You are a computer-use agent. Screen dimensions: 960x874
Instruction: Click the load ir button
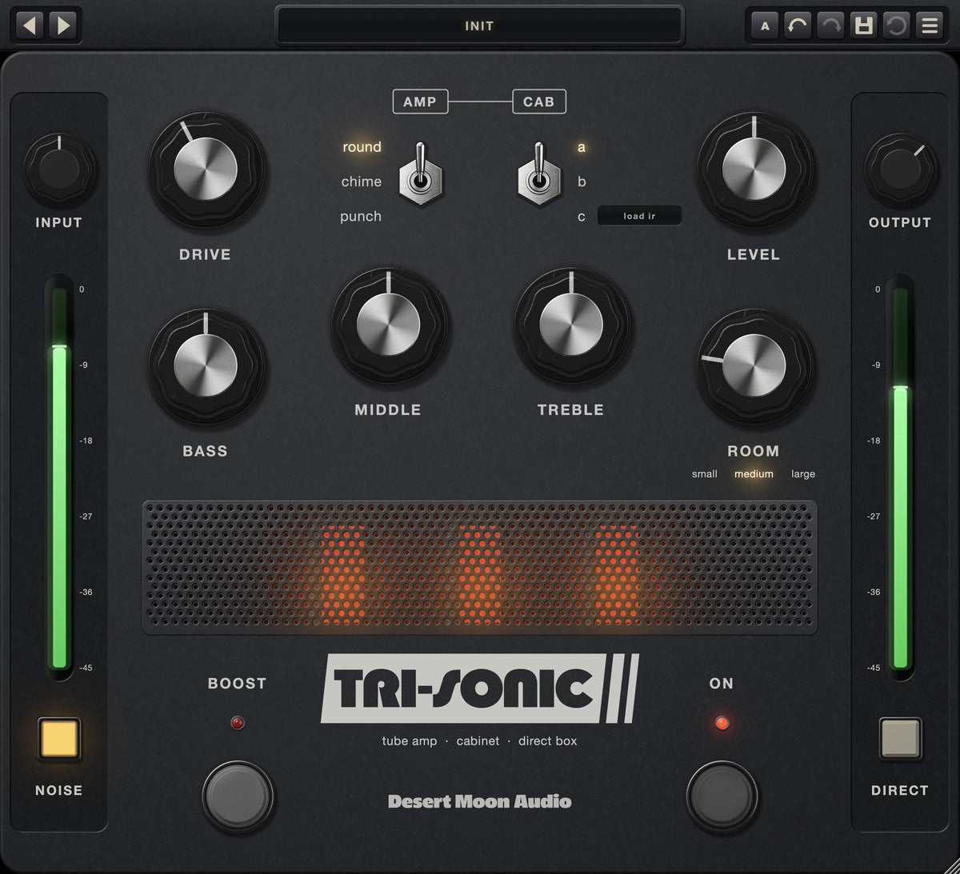[639, 216]
